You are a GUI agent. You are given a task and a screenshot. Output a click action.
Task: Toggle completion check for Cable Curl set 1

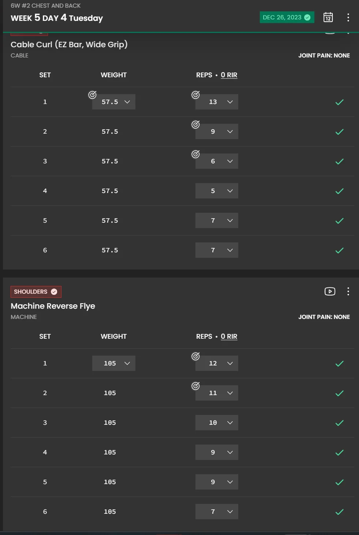[x=339, y=102]
